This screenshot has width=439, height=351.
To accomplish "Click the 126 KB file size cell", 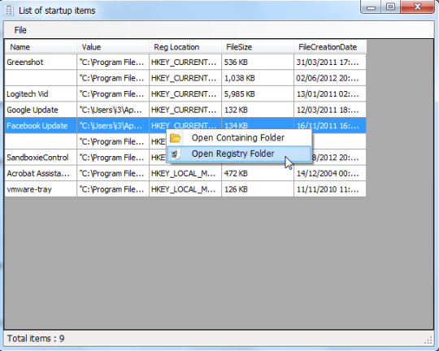I will (x=257, y=189).
